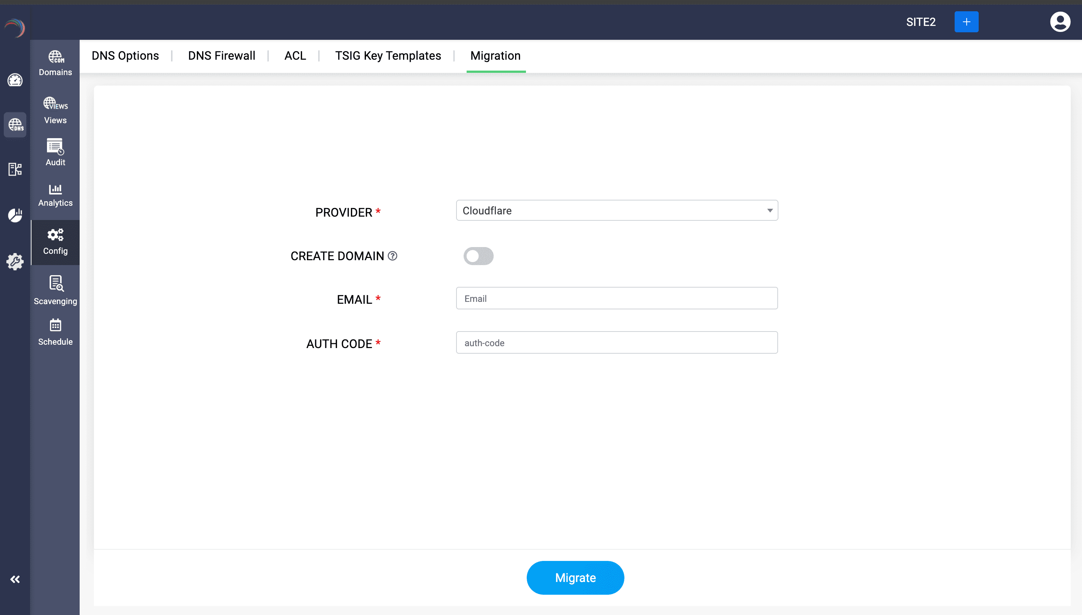
Task: Click into the Email input field
Action: [617, 298]
